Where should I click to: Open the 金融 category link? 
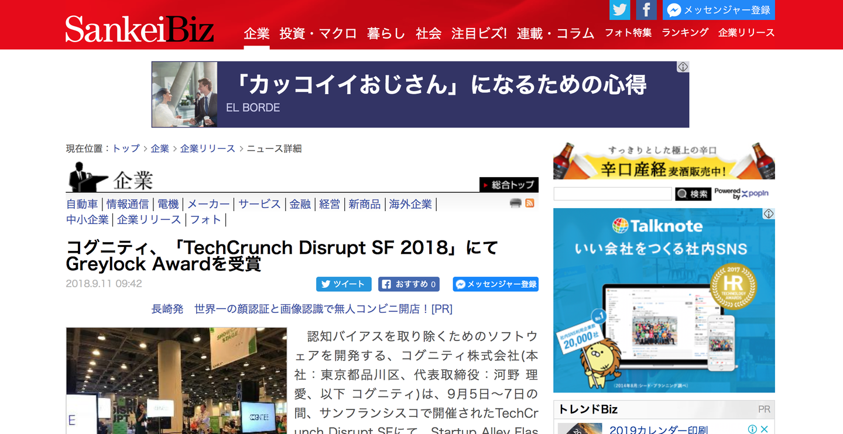[x=300, y=204]
